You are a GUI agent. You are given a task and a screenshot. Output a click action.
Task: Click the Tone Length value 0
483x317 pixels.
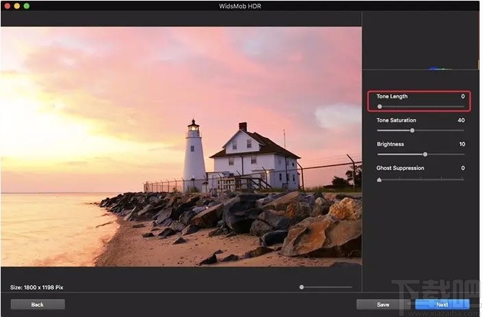tap(462, 96)
